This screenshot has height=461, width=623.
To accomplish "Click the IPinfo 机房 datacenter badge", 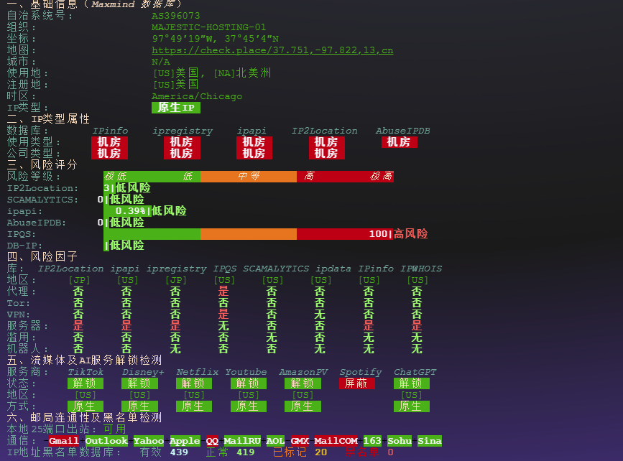I will pos(109,141).
